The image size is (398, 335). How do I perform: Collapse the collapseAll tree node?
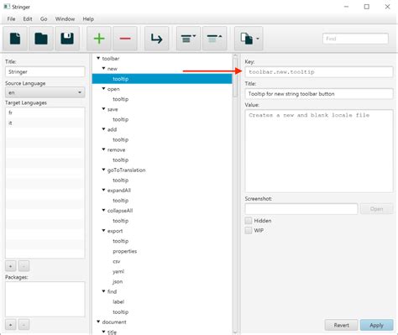click(x=103, y=210)
